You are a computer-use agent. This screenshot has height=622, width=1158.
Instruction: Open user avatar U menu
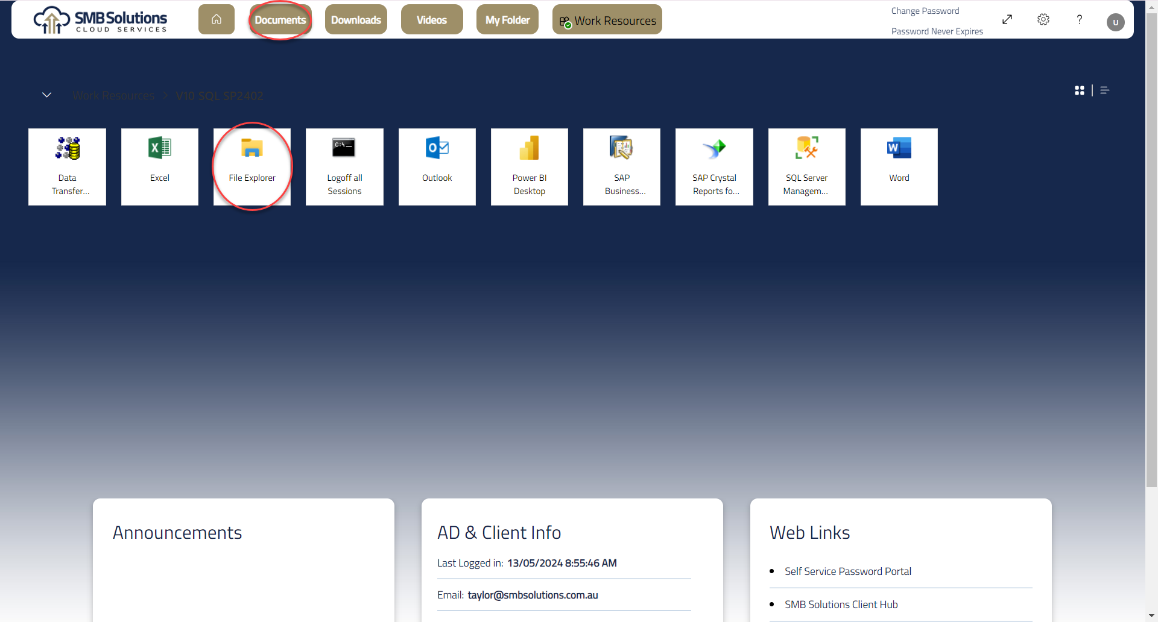[1116, 22]
